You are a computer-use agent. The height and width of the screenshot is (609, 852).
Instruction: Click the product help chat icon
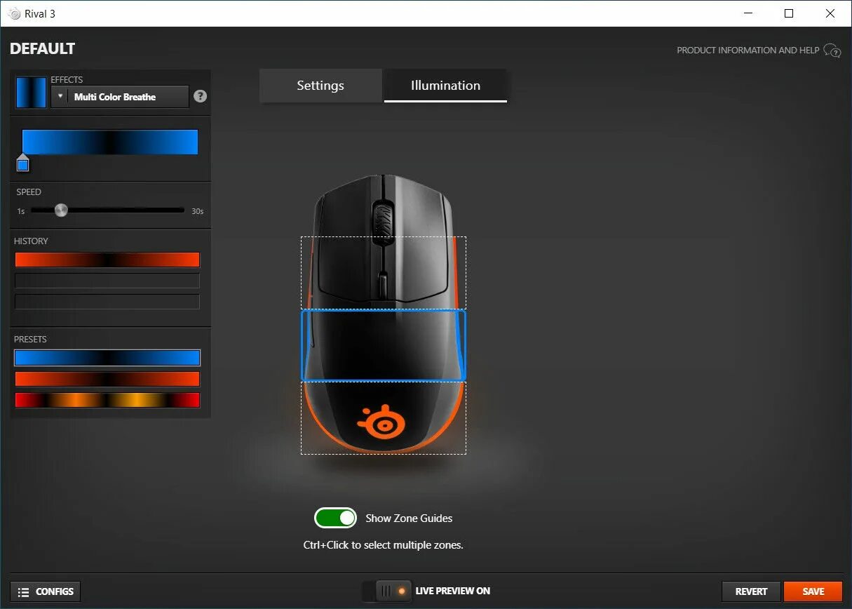[x=832, y=51]
